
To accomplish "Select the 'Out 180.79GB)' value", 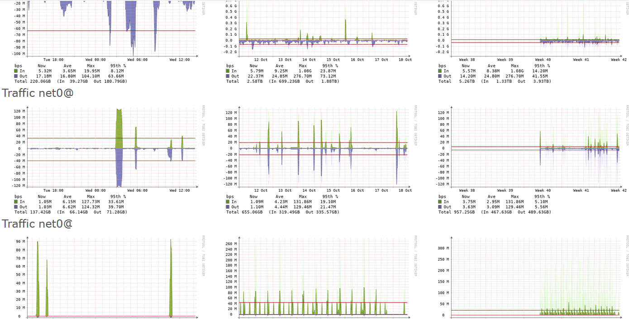I will pyautogui.click(x=110, y=81).
